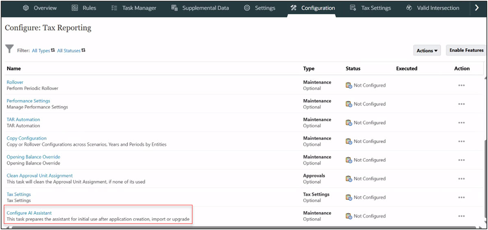Click the Type column header

point(309,69)
